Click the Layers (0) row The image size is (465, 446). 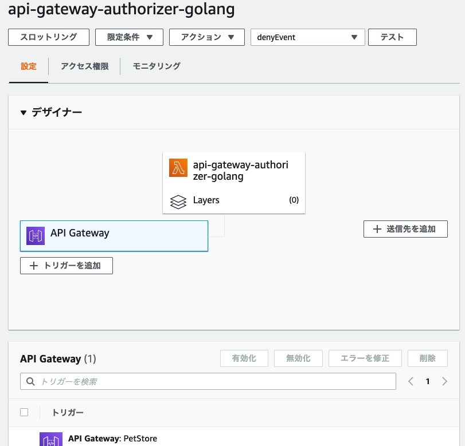[x=234, y=201]
